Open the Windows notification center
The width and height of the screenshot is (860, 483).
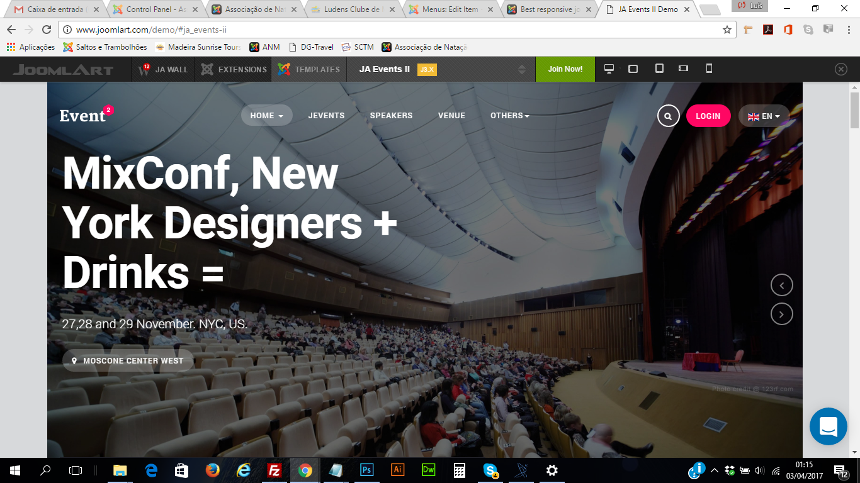coord(841,470)
